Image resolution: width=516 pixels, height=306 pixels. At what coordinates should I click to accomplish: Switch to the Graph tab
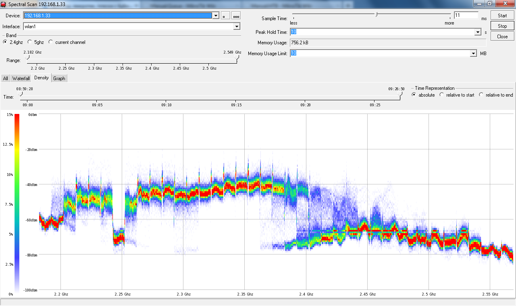(x=59, y=79)
